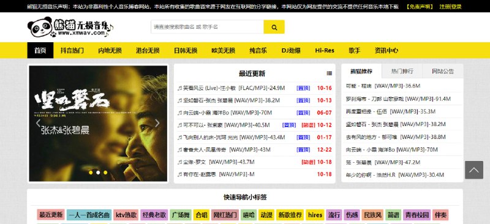The width and height of the screenshot is (490, 224).
Task: Open the 首页 navigation item
Action: (x=40, y=50)
